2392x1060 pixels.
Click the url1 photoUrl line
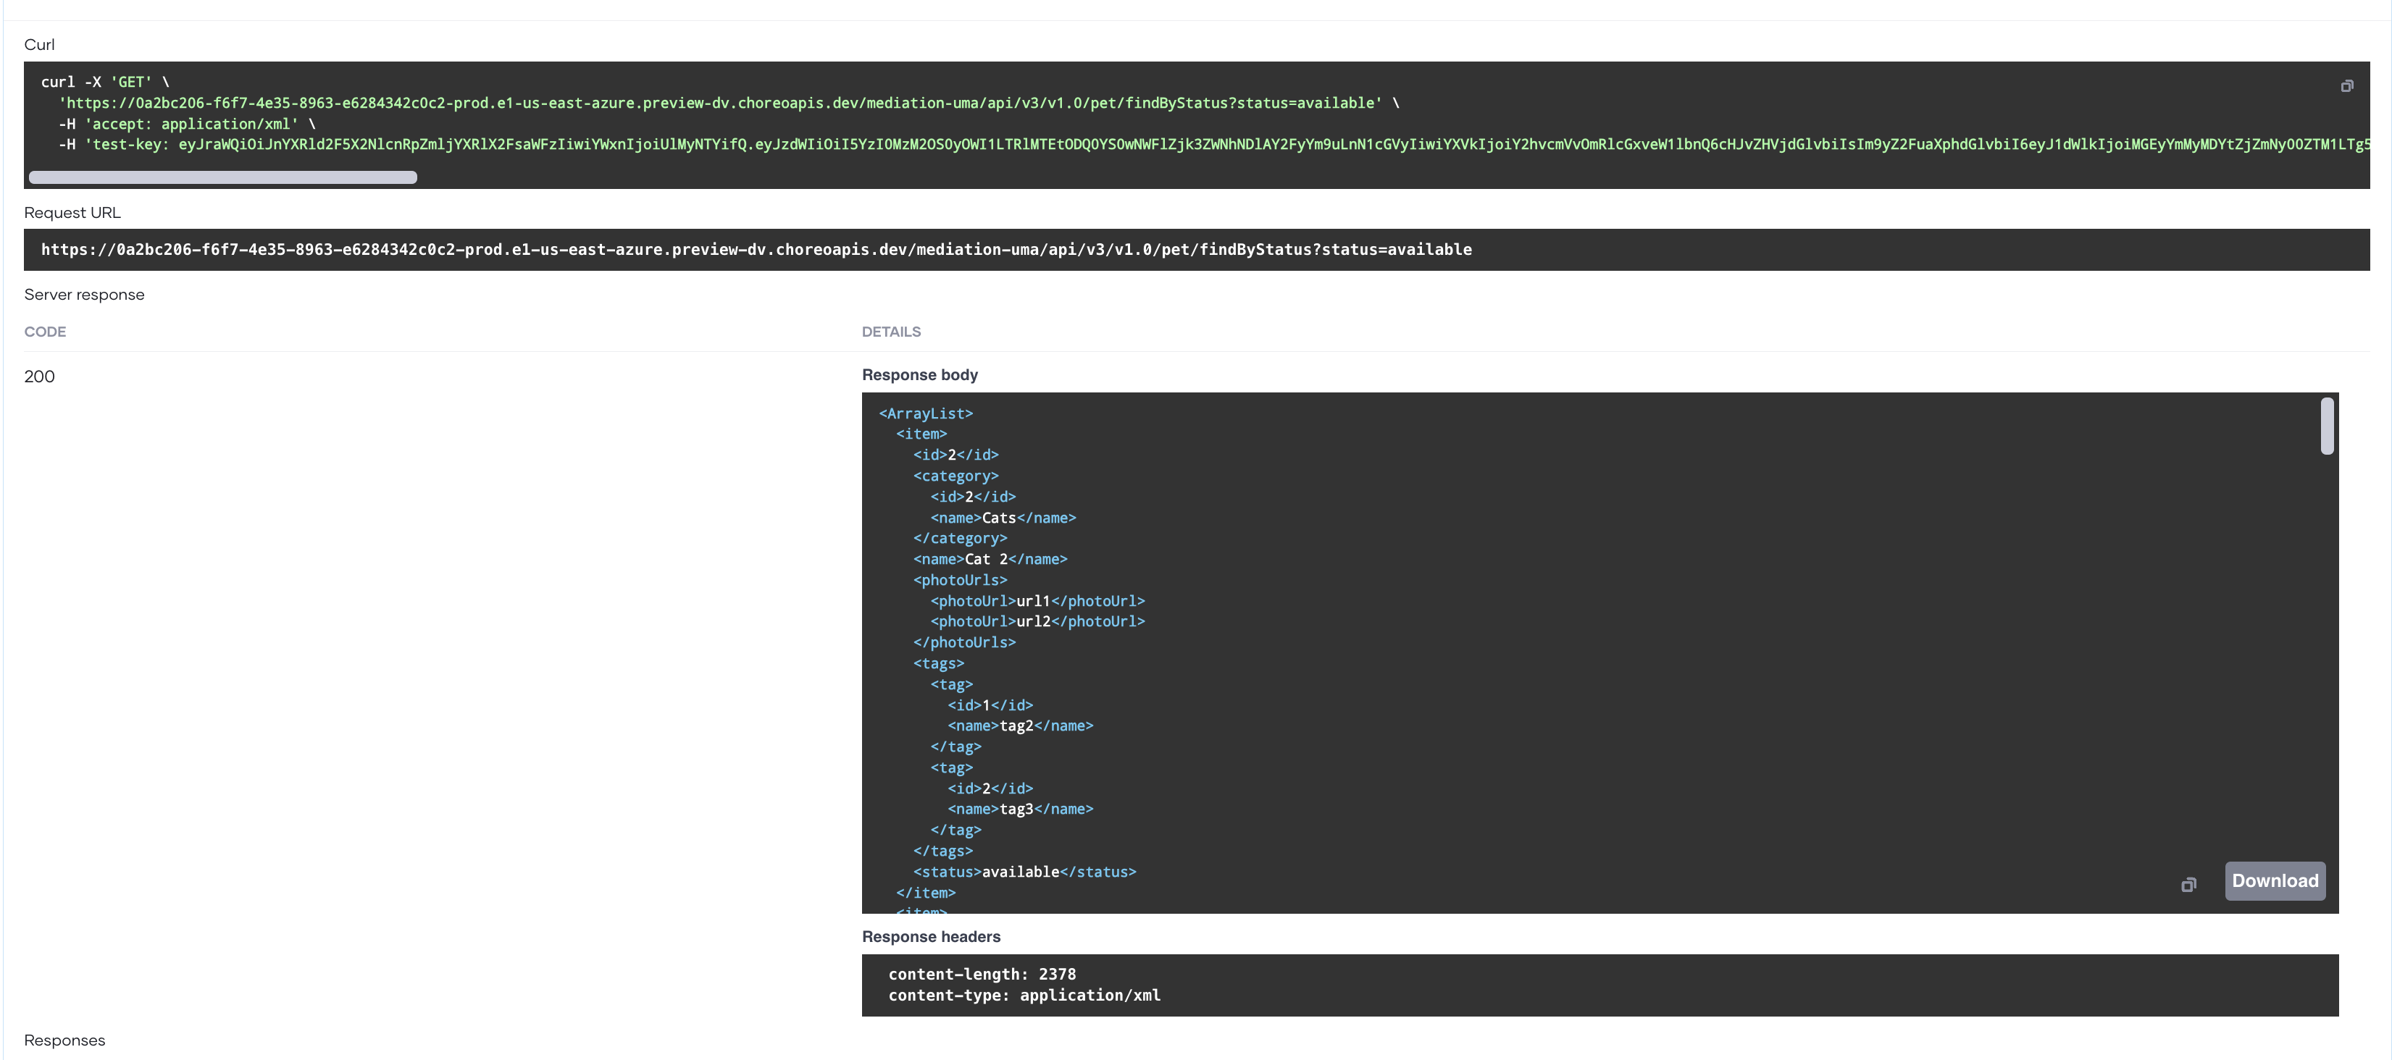pyautogui.click(x=1037, y=602)
